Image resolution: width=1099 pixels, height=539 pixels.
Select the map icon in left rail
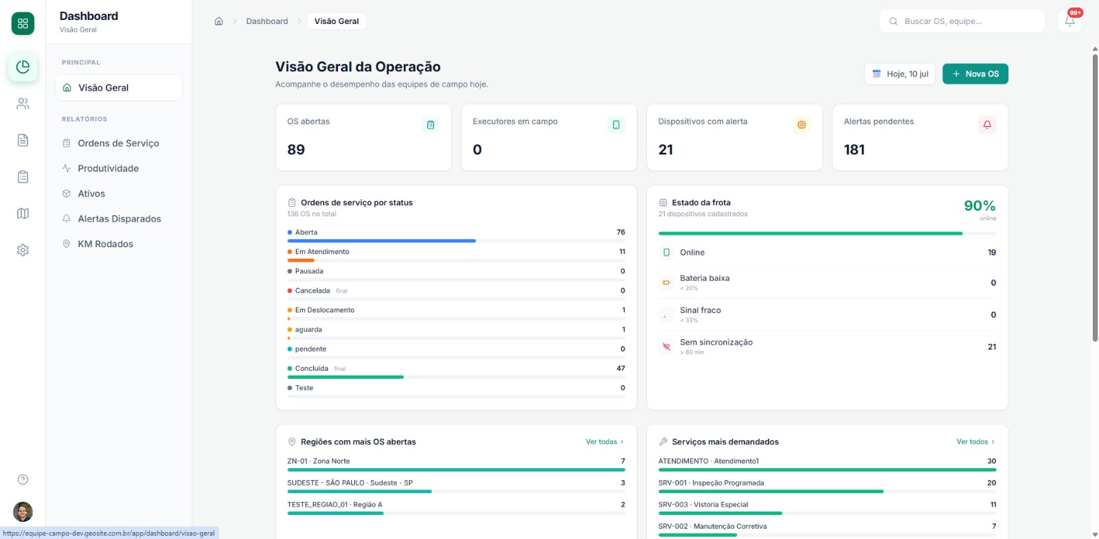23,214
